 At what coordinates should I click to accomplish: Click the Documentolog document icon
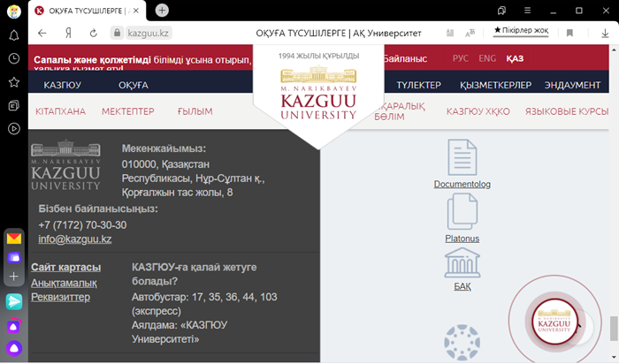(462, 157)
